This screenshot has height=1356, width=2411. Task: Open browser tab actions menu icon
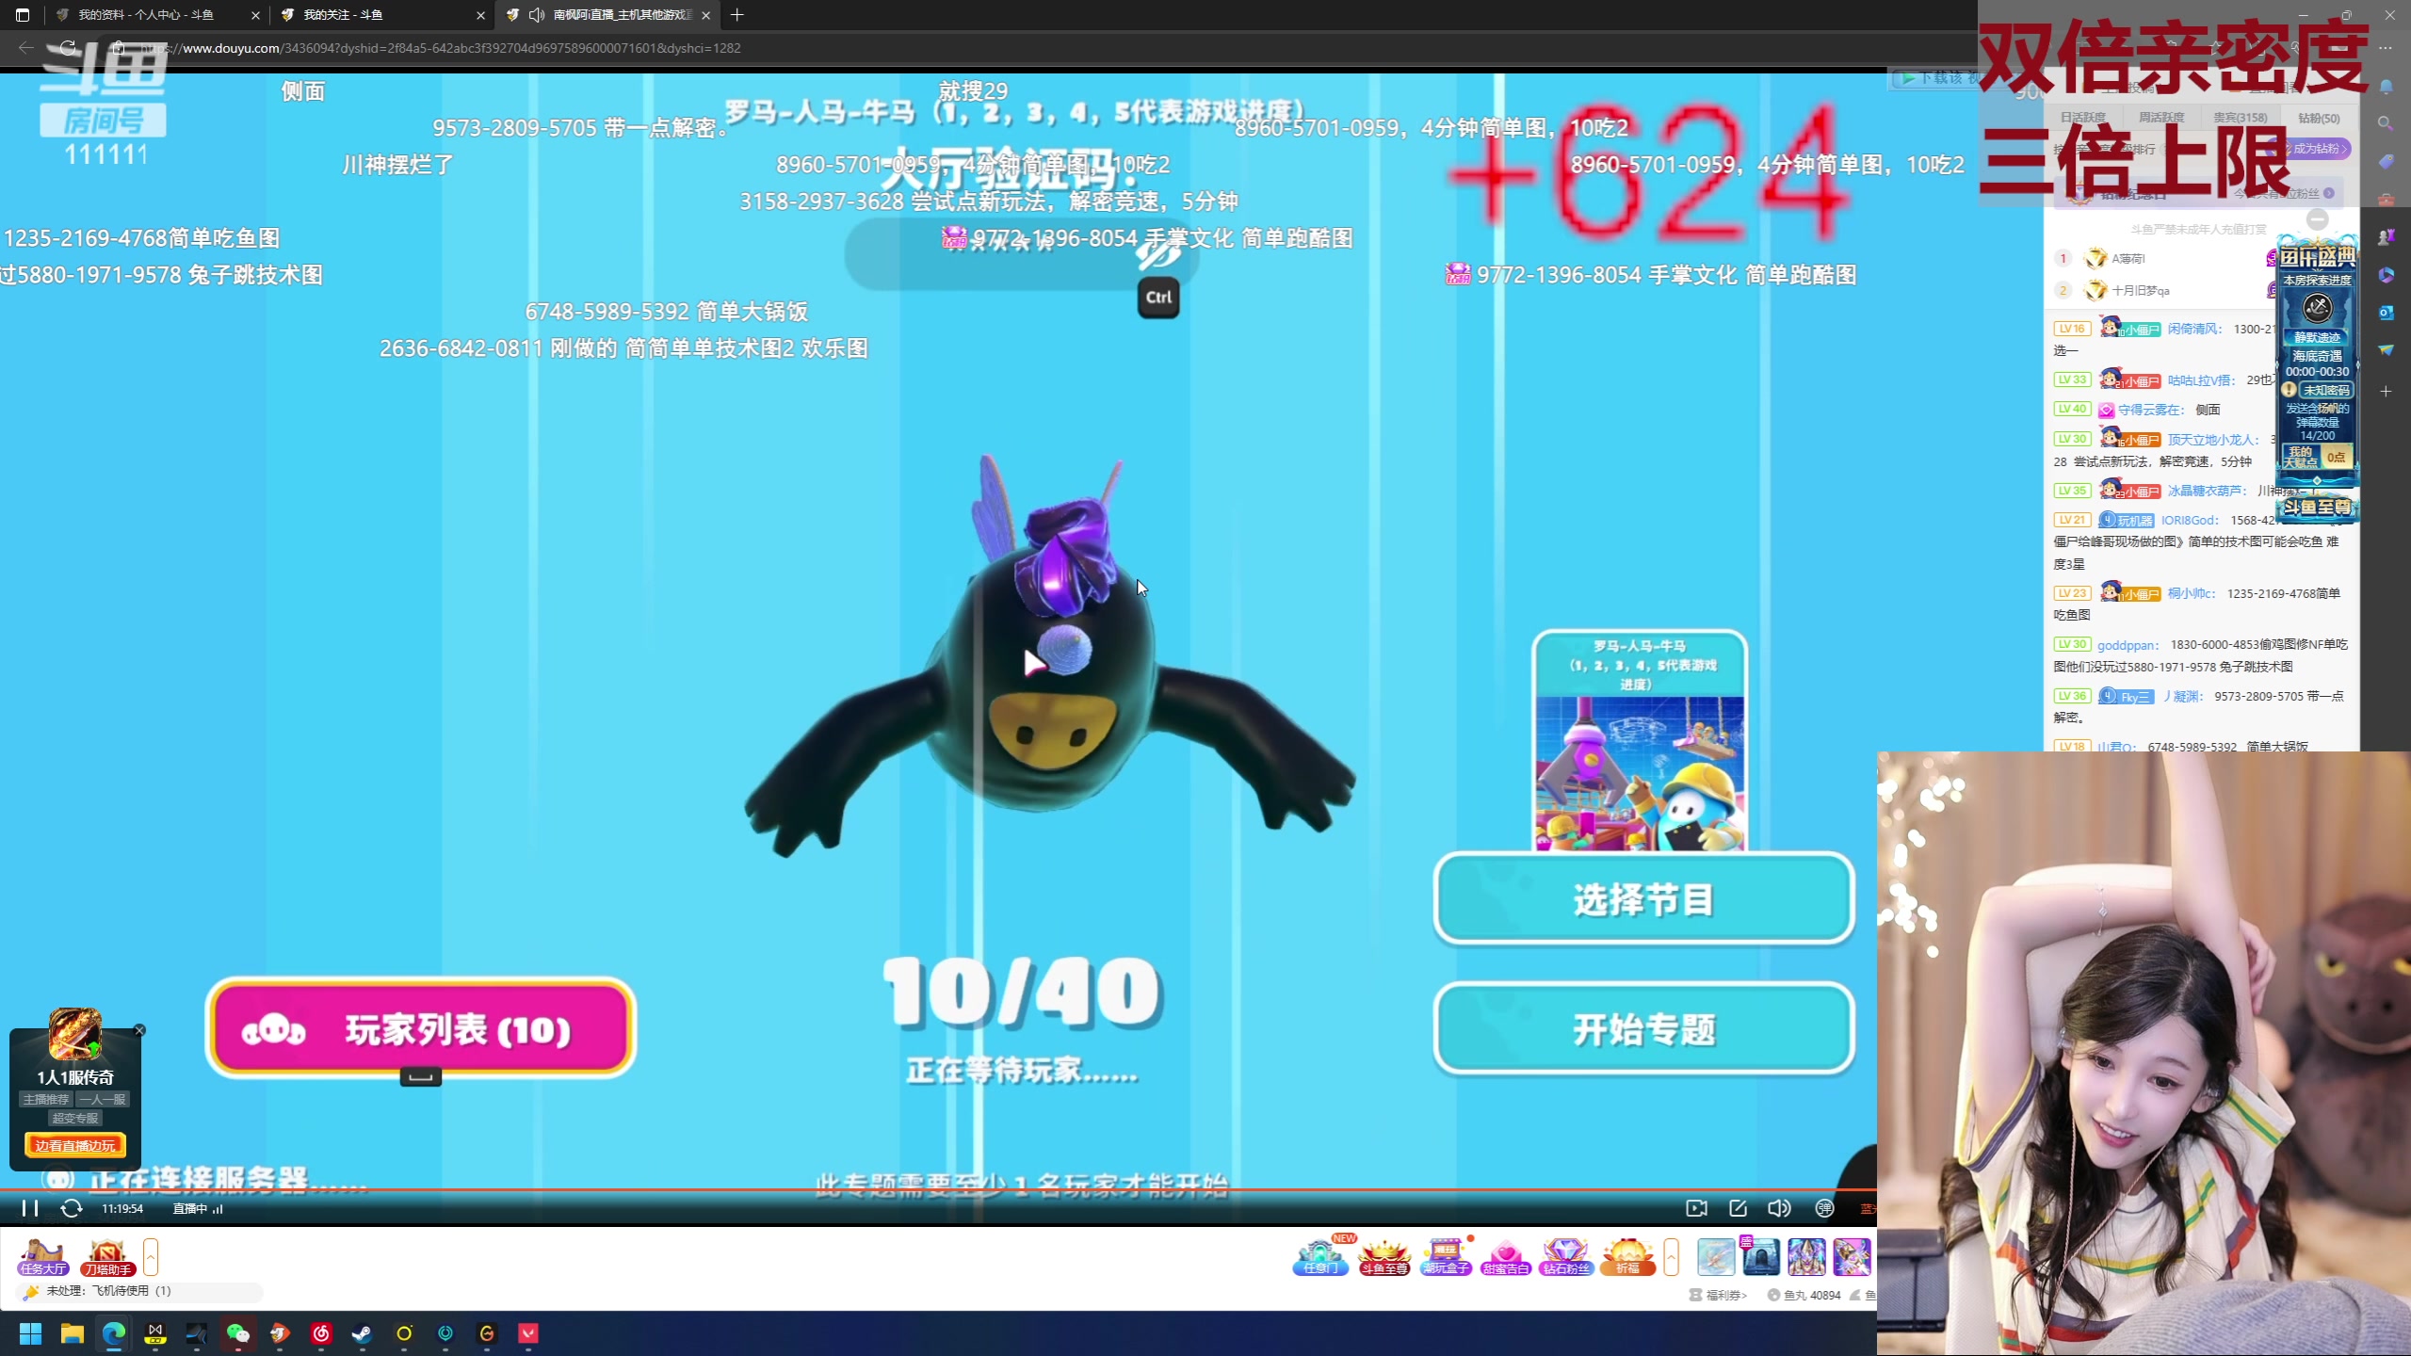click(23, 15)
